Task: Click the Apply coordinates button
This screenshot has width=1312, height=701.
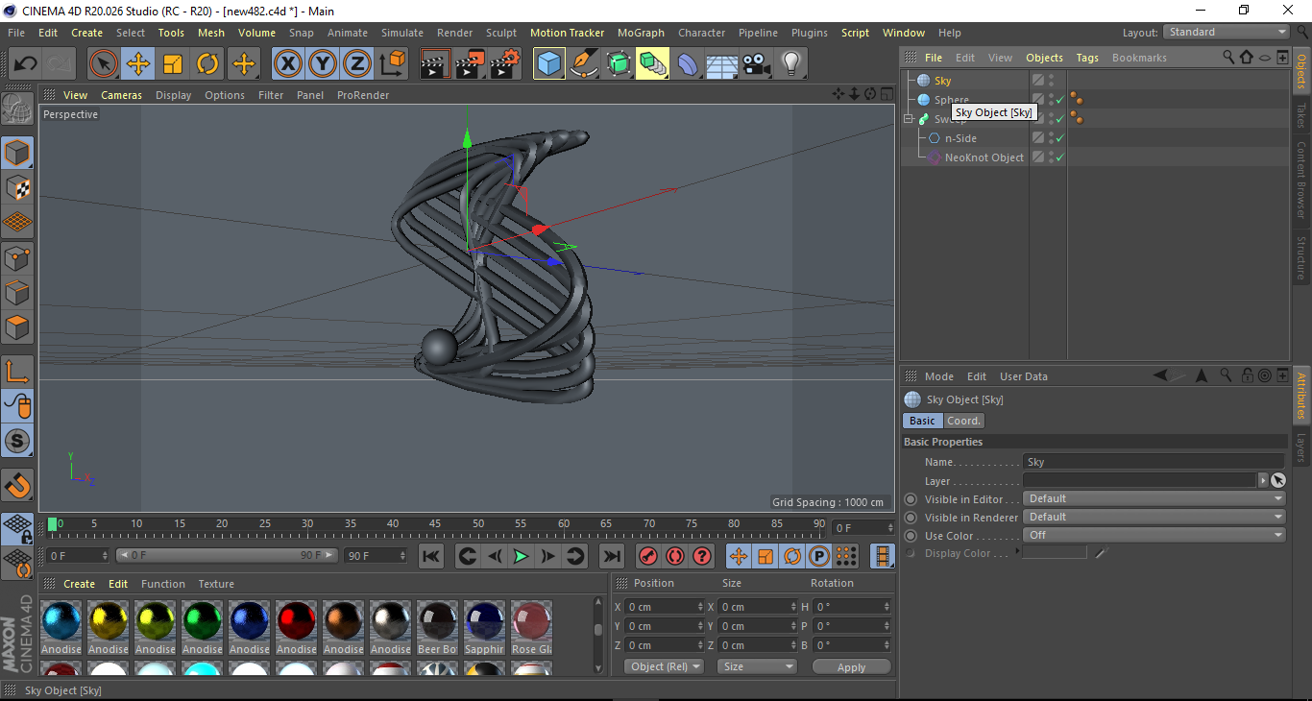Action: pyautogui.click(x=851, y=666)
